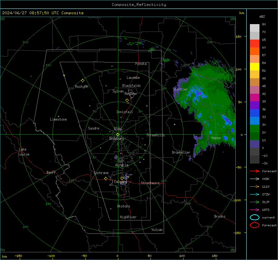Click the blue 33 dBZ color swatch

point(255,113)
